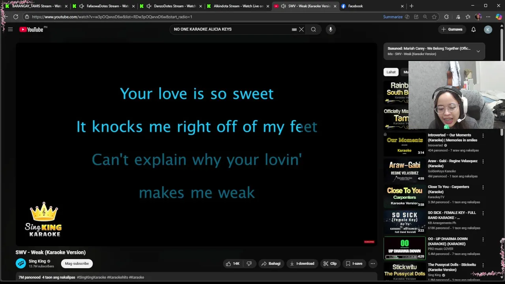
Task: Open YouTube notifications bell
Action: (x=473, y=29)
